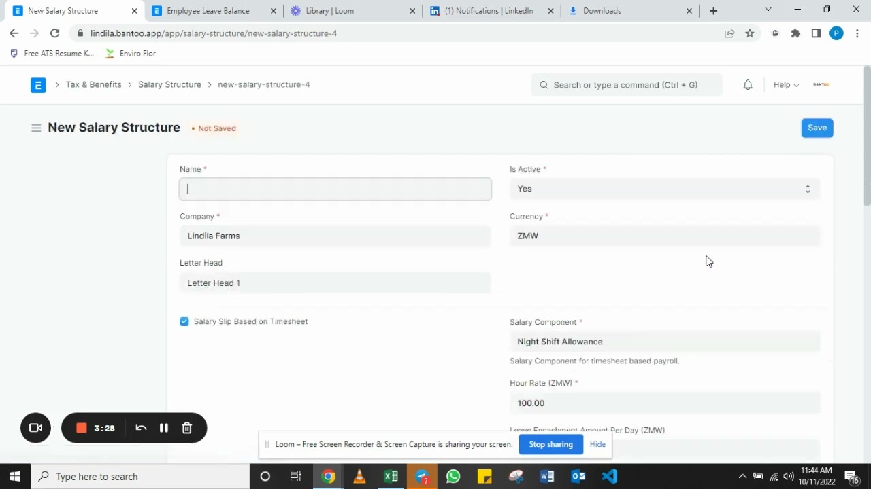Viewport: 871px width, 489px height.
Task: Open Sticky Notes from taskbar
Action: [x=484, y=477]
